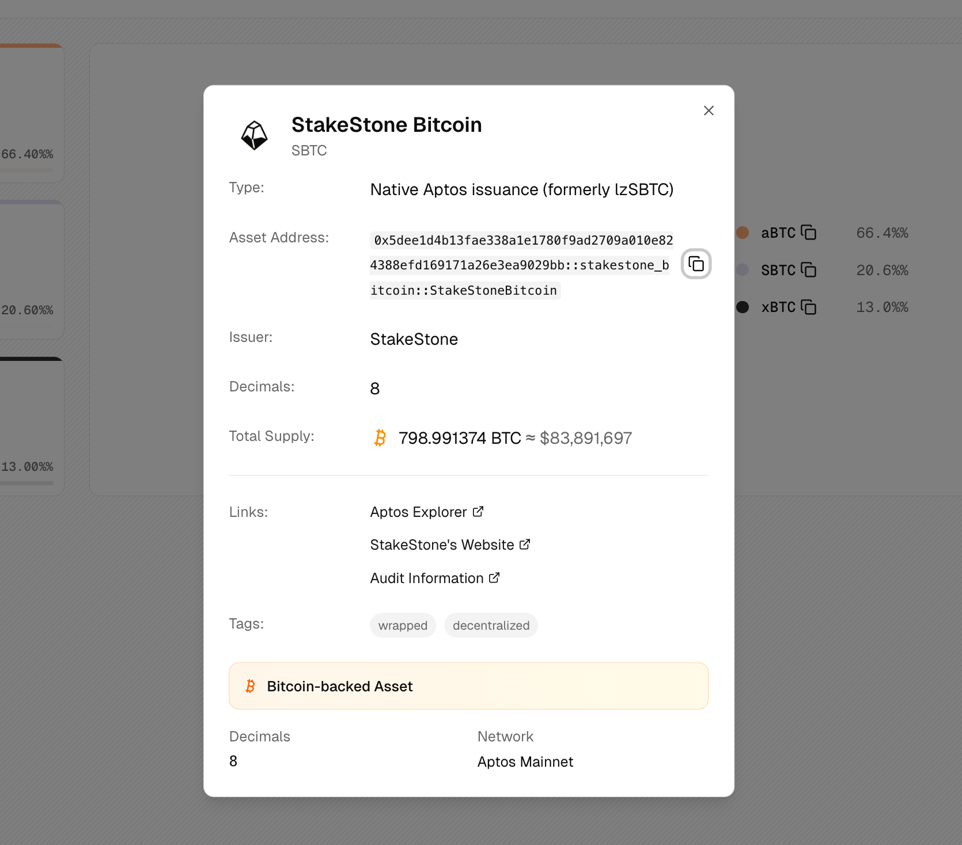This screenshot has height=845, width=962.
Task: Click the Bitcoin icon in the backed-asset banner
Action: pos(250,686)
